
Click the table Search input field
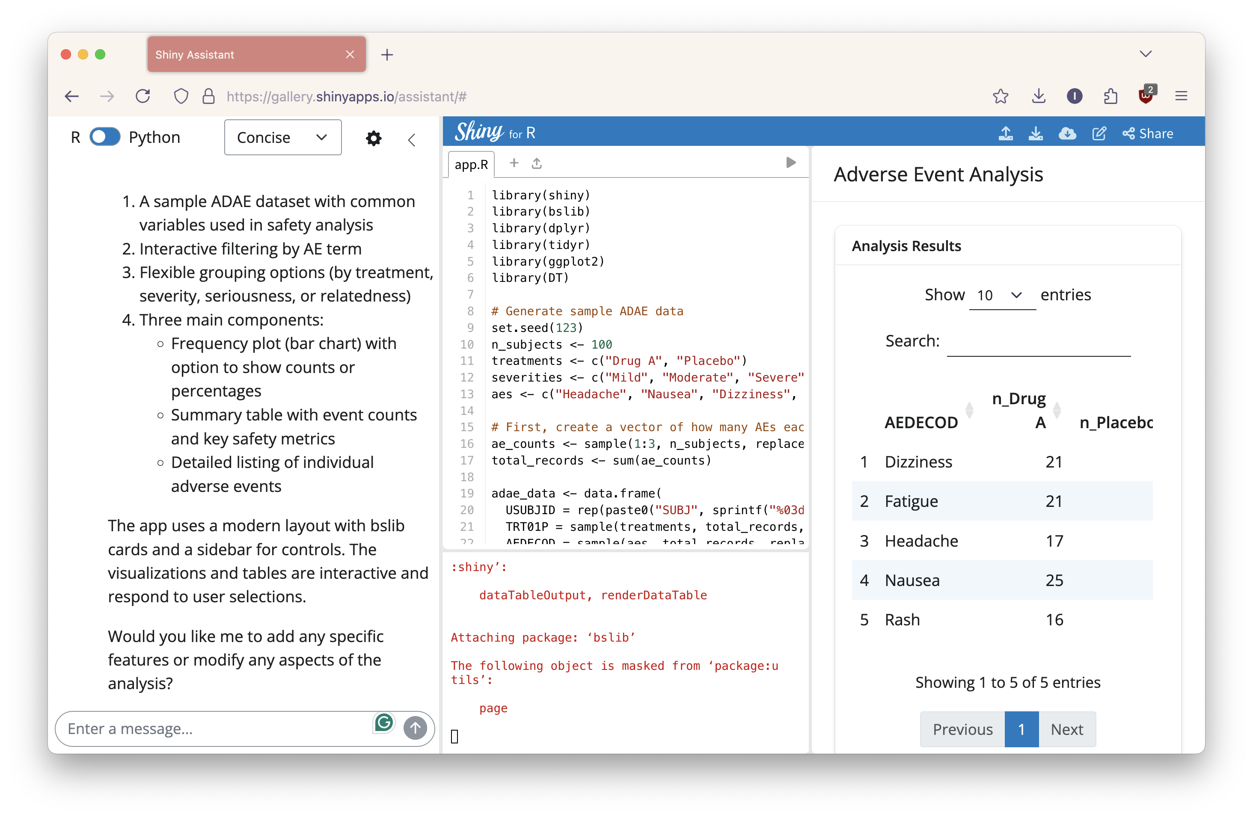coord(1038,342)
